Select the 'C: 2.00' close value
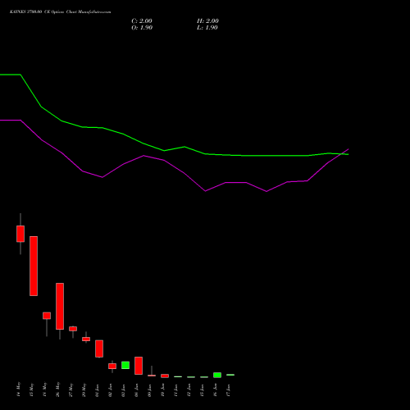The image size is (410, 410). (142, 21)
